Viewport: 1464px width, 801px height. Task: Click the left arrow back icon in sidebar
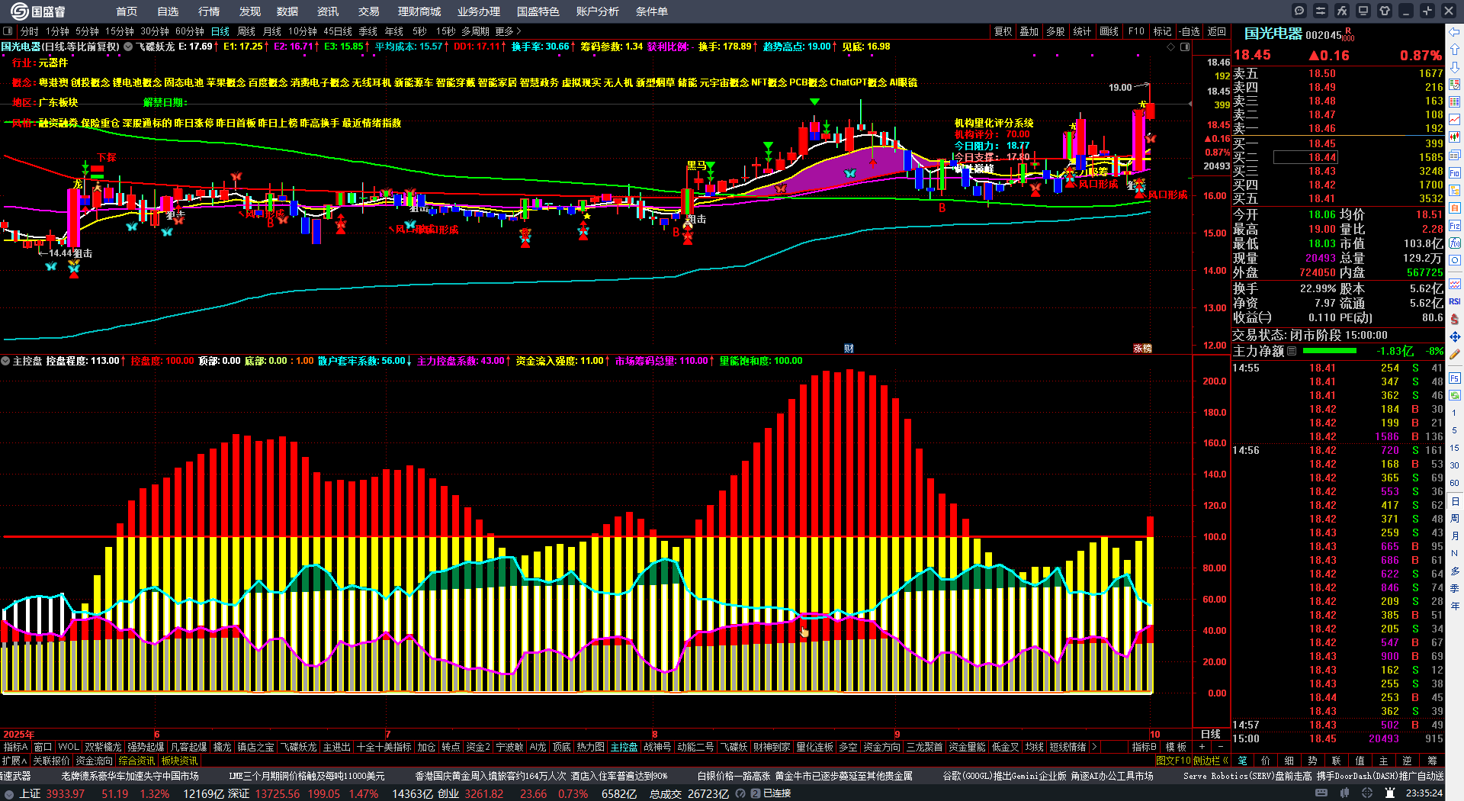point(1455,31)
